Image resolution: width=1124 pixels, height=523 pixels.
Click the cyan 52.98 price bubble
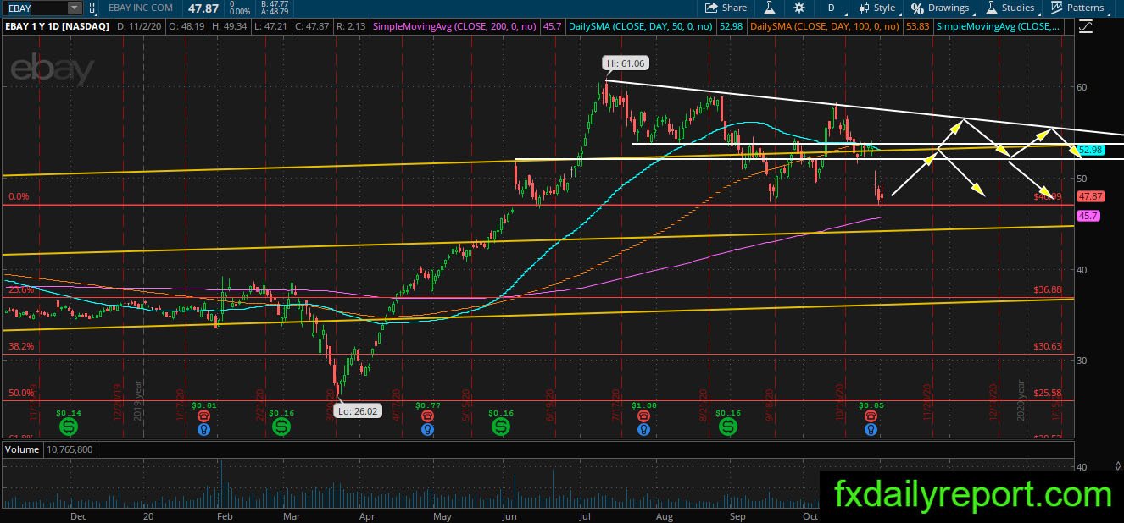tap(1091, 150)
